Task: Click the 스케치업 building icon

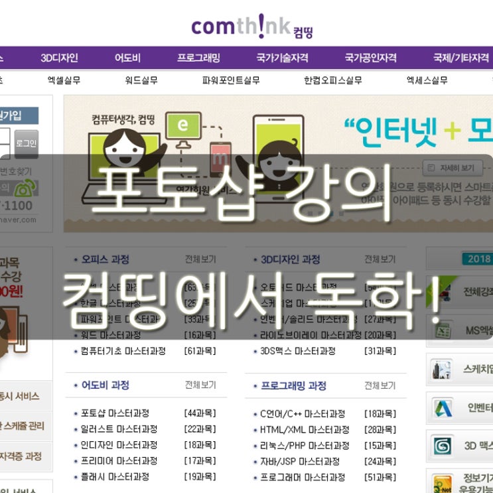Action: click(x=441, y=370)
